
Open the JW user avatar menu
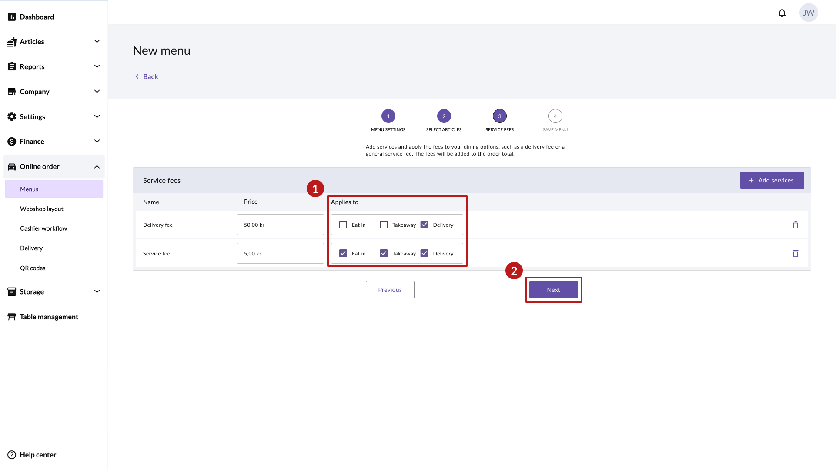(x=808, y=13)
